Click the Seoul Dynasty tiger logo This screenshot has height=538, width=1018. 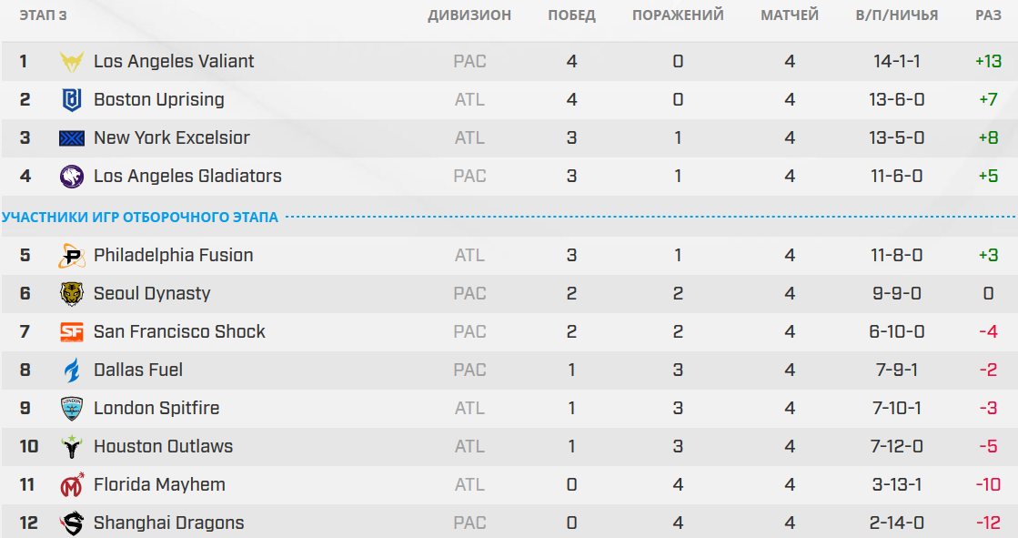coord(72,294)
